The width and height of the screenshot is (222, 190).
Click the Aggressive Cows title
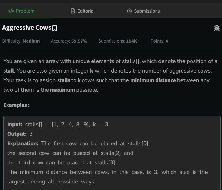[27, 28]
